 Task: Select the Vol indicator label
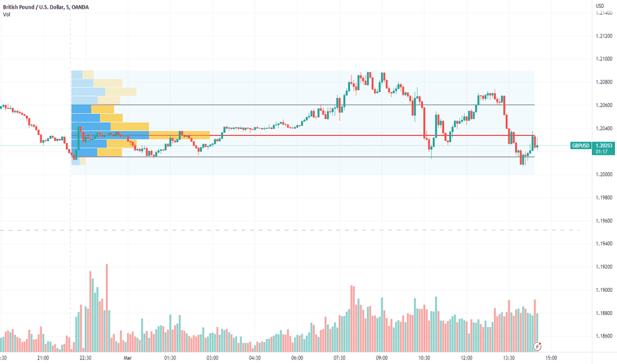(7, 15)
